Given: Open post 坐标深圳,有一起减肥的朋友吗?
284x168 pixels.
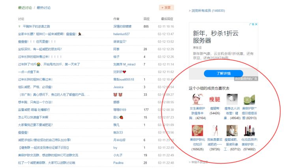Looking at the screenshot, I should pos(39,49).
